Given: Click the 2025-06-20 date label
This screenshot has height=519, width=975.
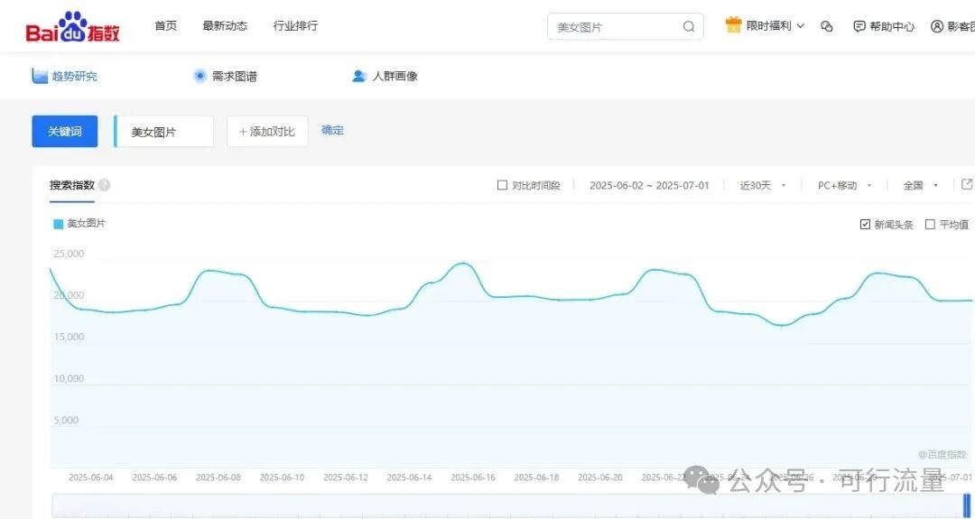Looking at the screenshot, I should tap(600, 477).
